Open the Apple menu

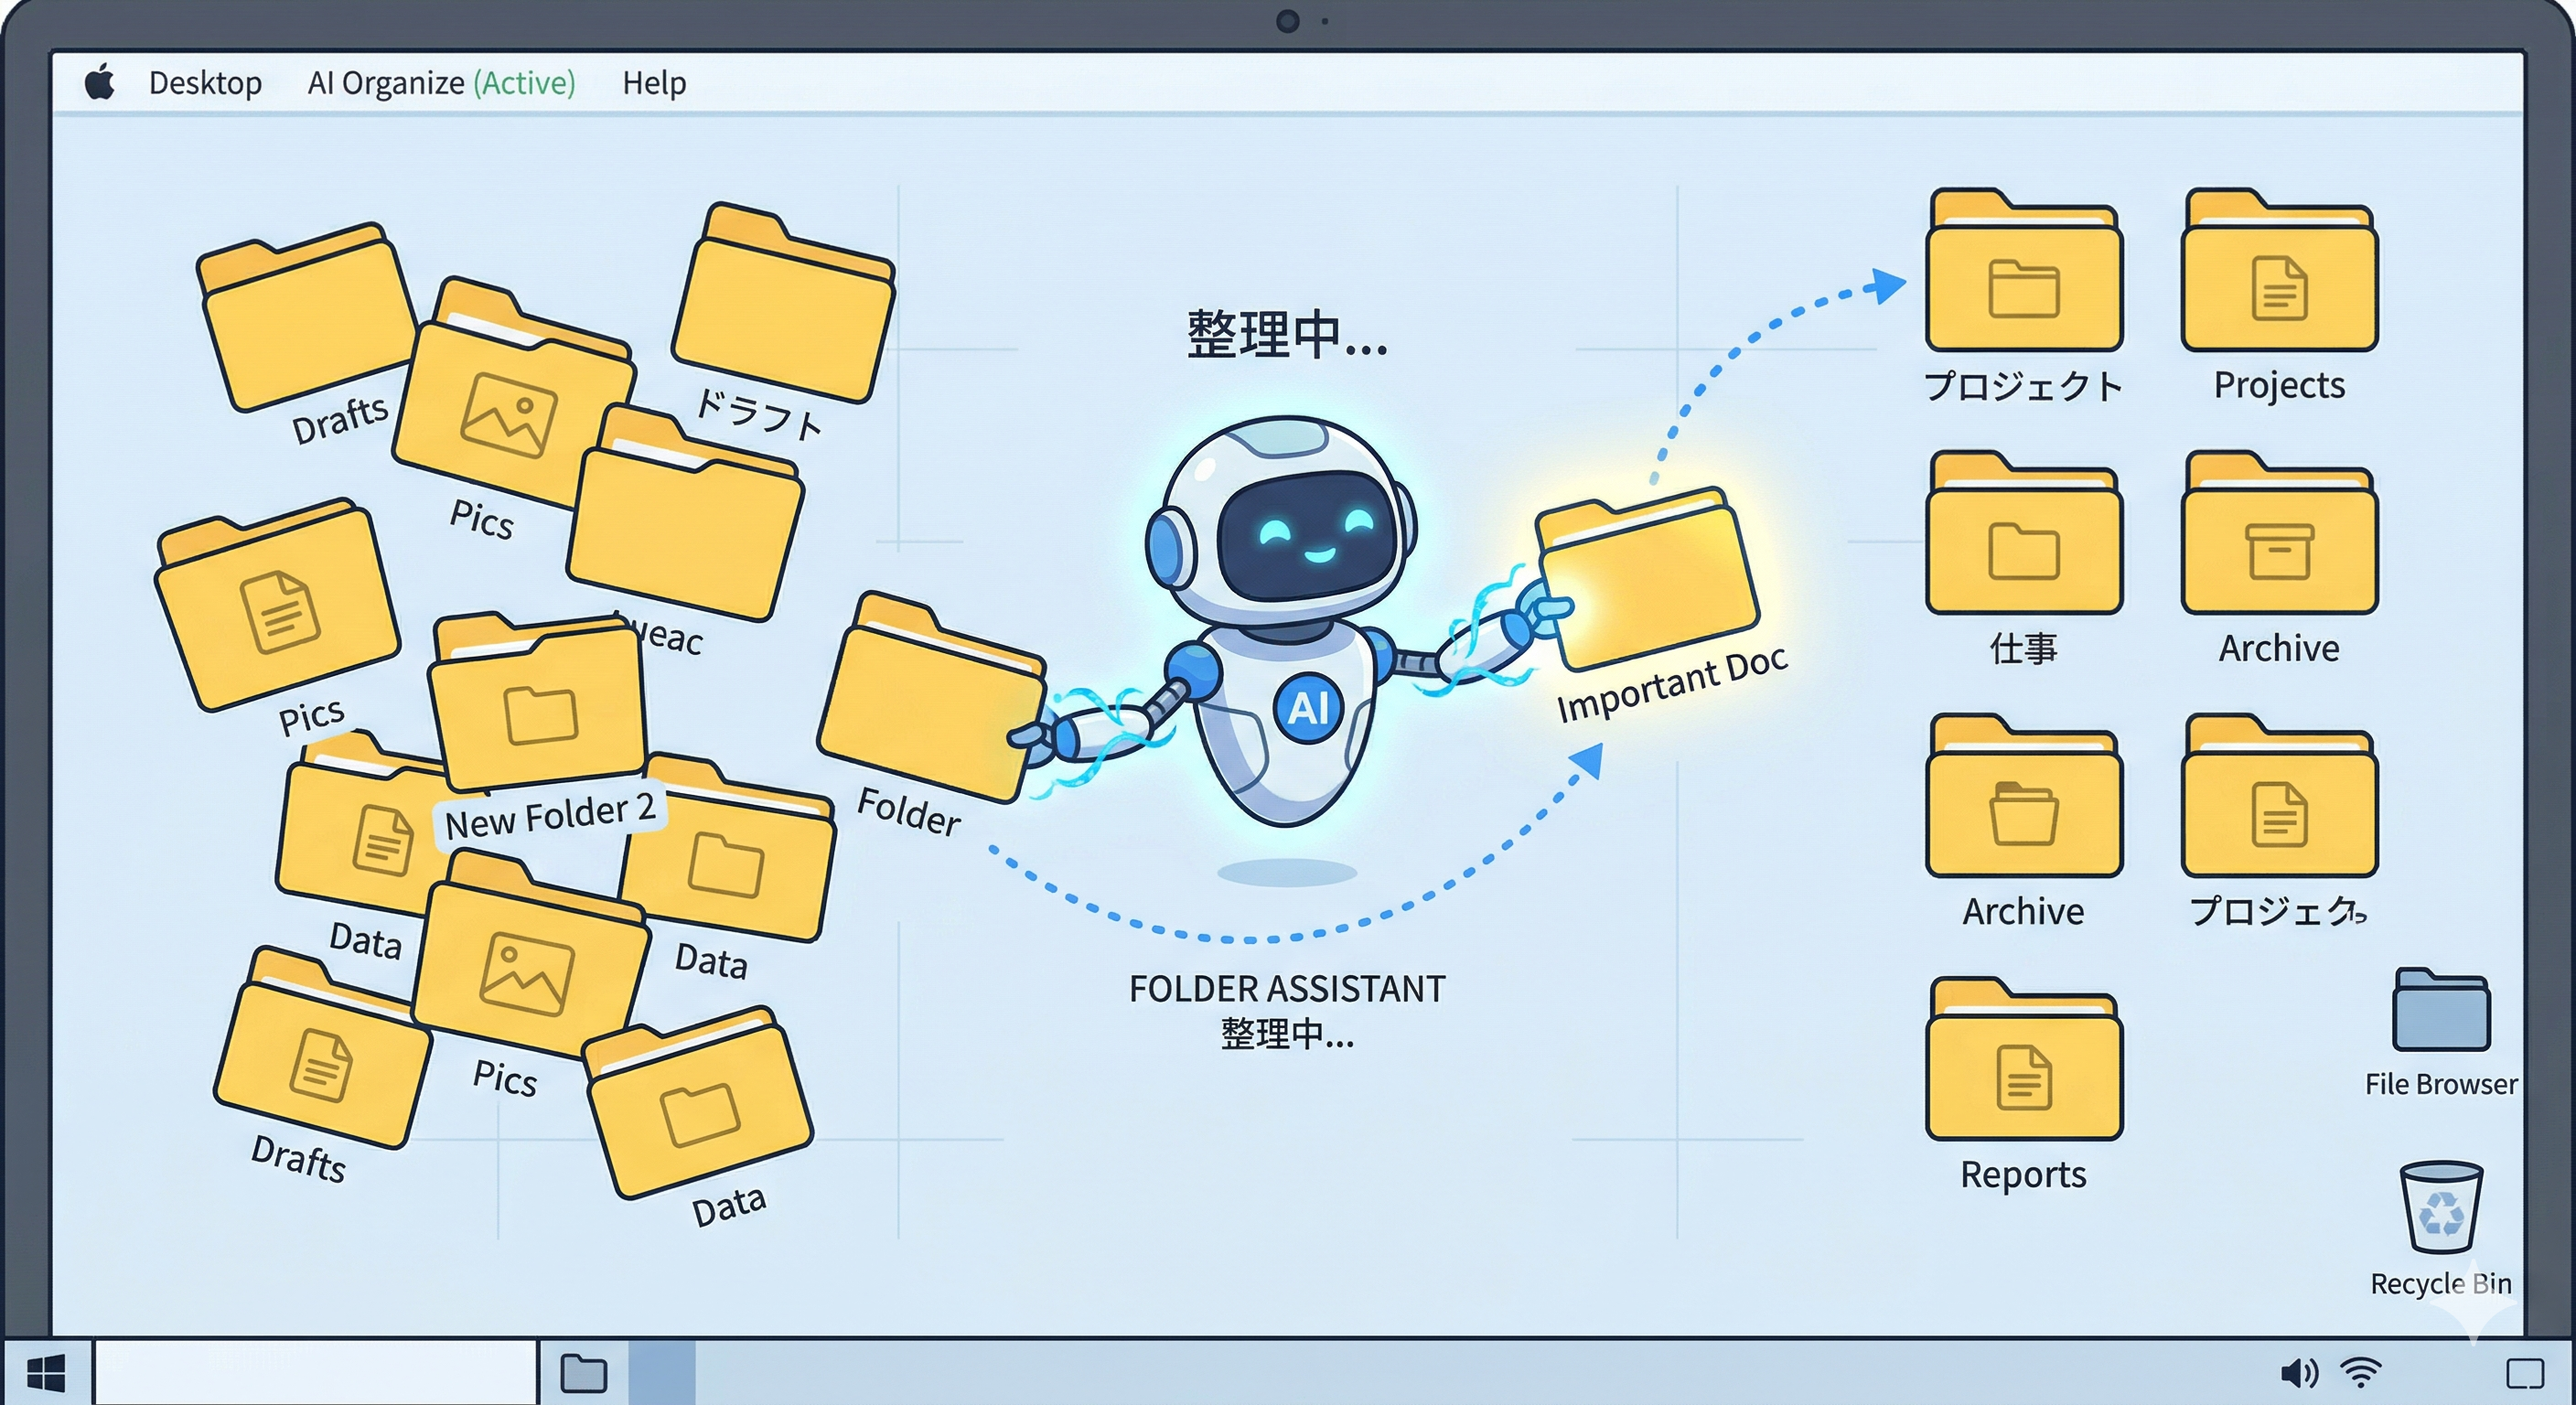pyautogui.click(x=100, y=82)
